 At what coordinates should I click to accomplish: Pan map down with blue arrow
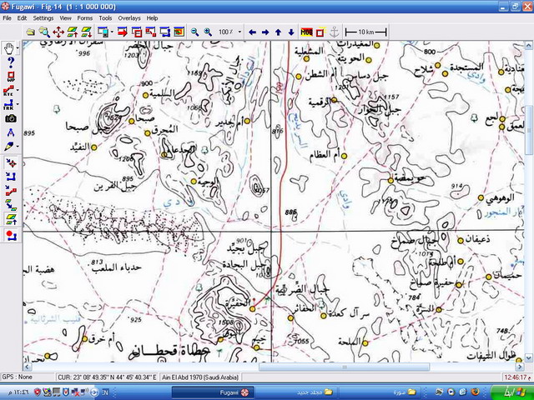click(x=291, y=32)
